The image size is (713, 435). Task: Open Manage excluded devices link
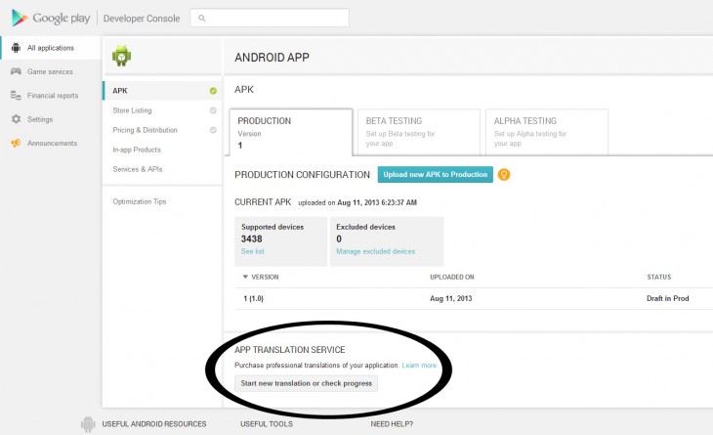(376, 251)
